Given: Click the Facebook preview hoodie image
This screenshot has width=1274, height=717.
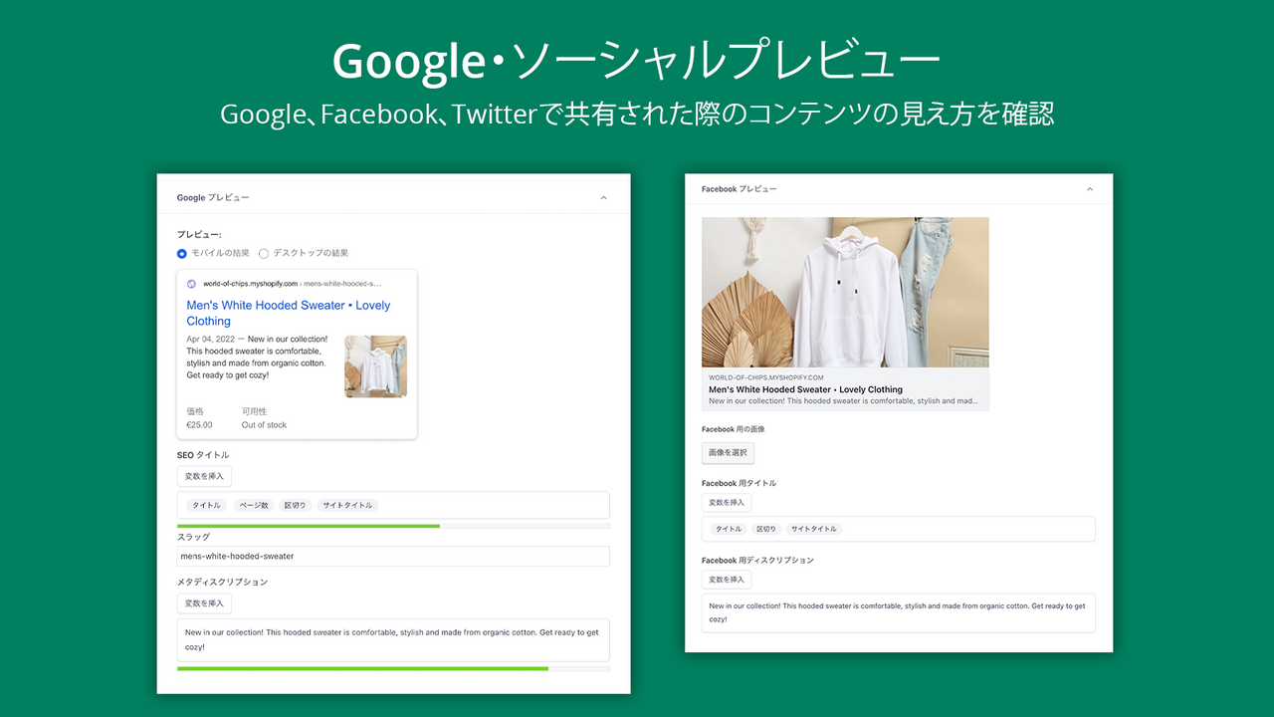Looking at the screenshot, I should click(845, 293).
